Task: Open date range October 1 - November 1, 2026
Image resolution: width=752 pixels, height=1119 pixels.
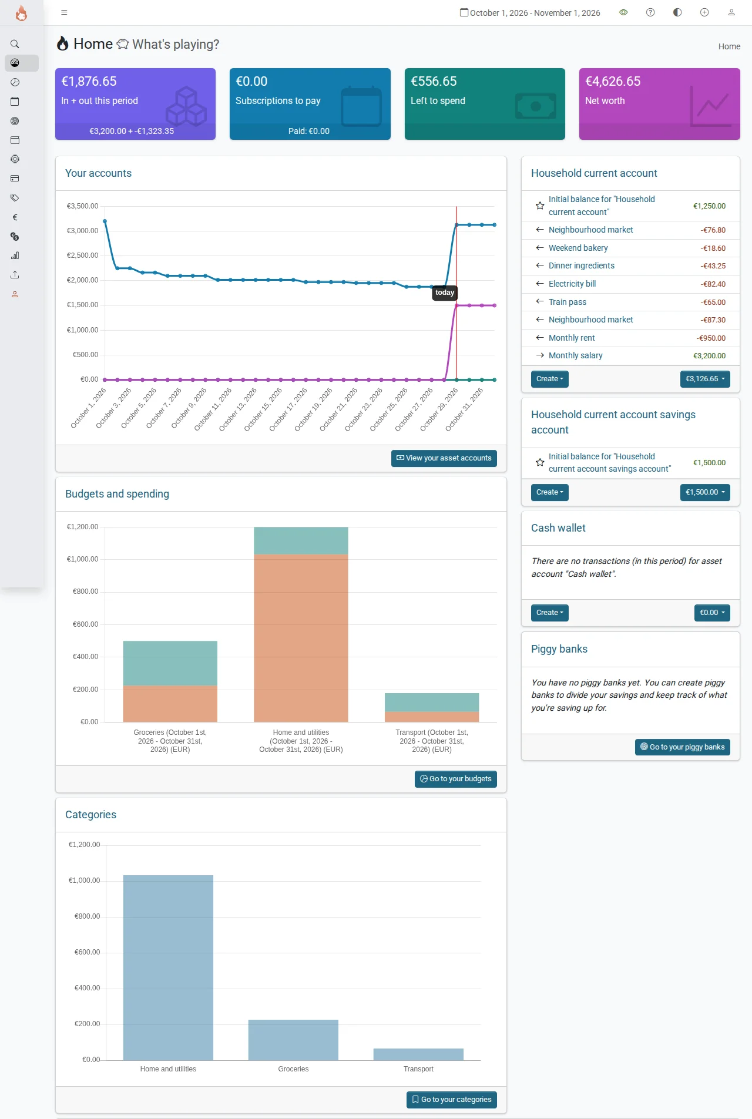Action: [x=530, y=13]
